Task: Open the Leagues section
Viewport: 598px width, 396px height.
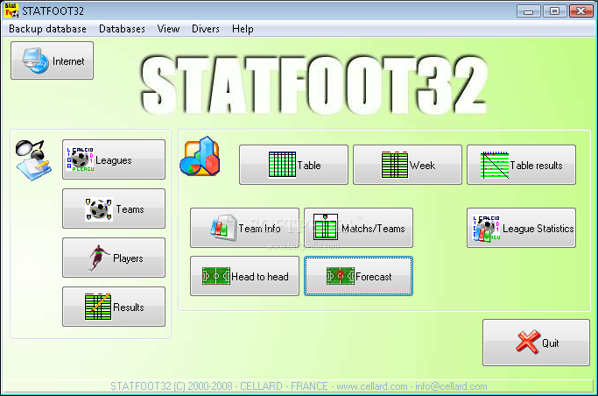Action: [x=114, y=159]
